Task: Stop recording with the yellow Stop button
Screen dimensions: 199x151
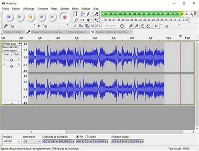Action: point(31,17)
